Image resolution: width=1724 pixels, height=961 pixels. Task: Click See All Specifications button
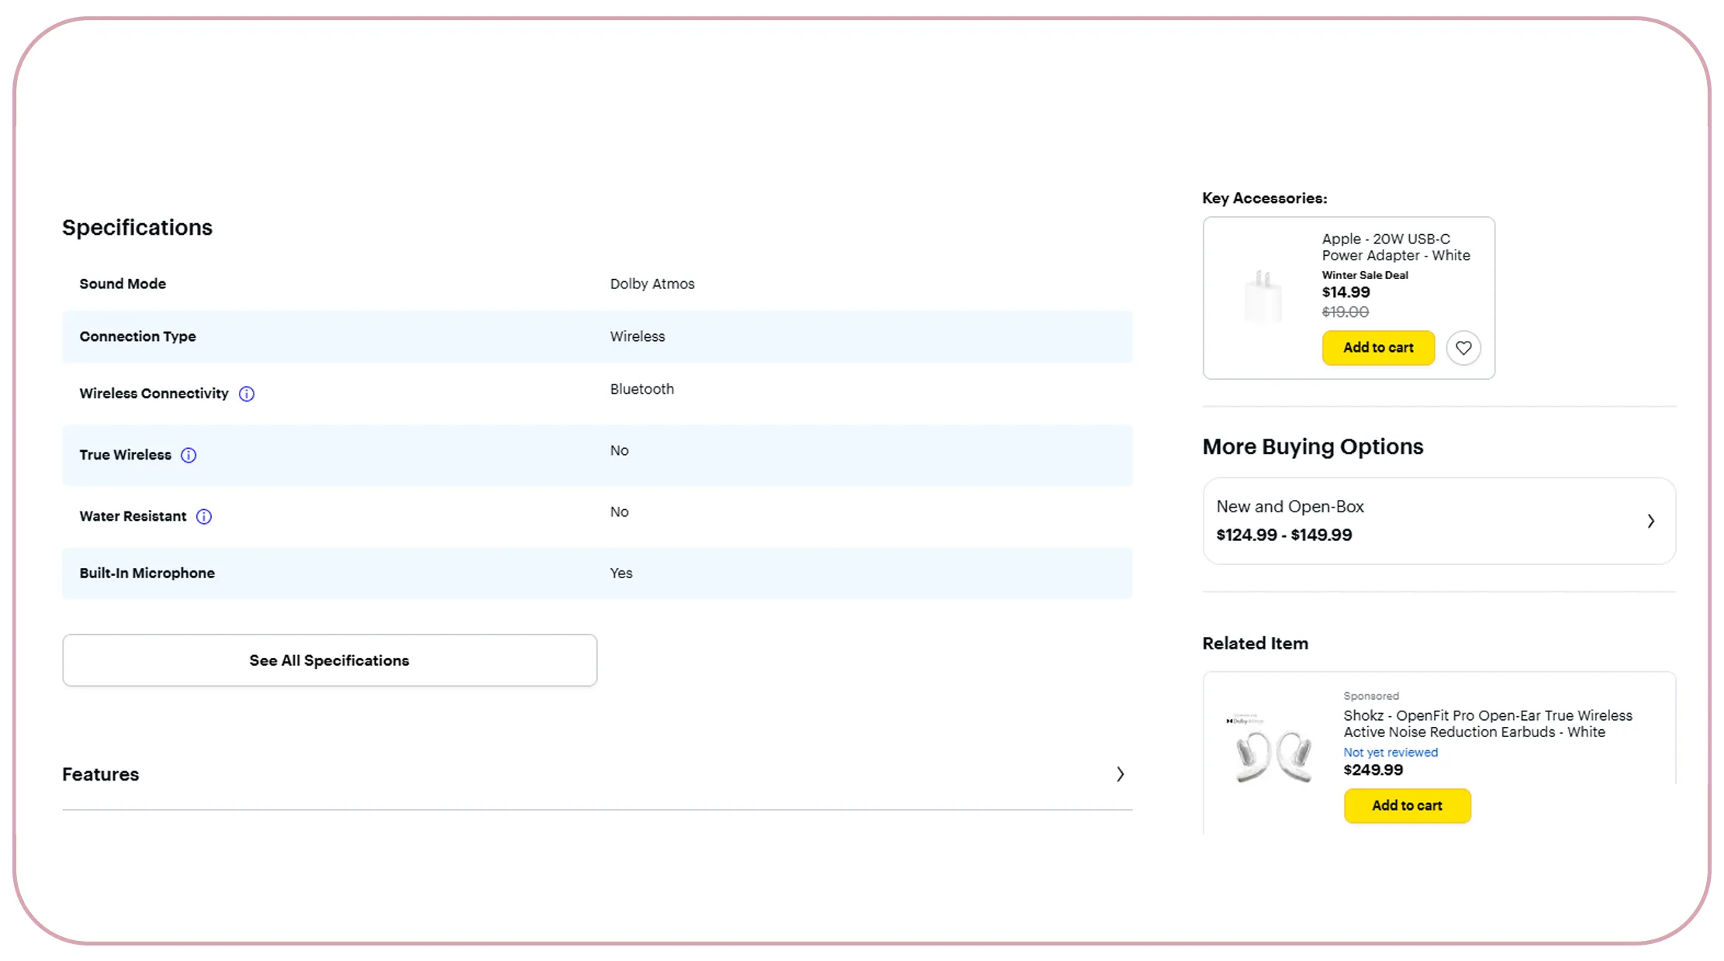[330, 660]
